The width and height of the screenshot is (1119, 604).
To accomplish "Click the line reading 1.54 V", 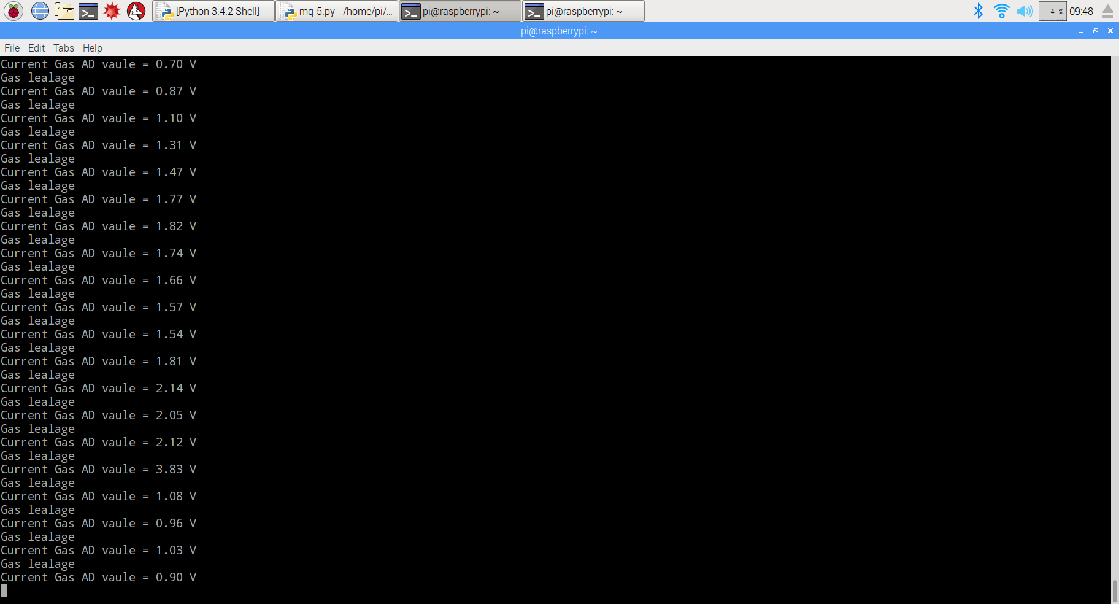I will (98, 334).
